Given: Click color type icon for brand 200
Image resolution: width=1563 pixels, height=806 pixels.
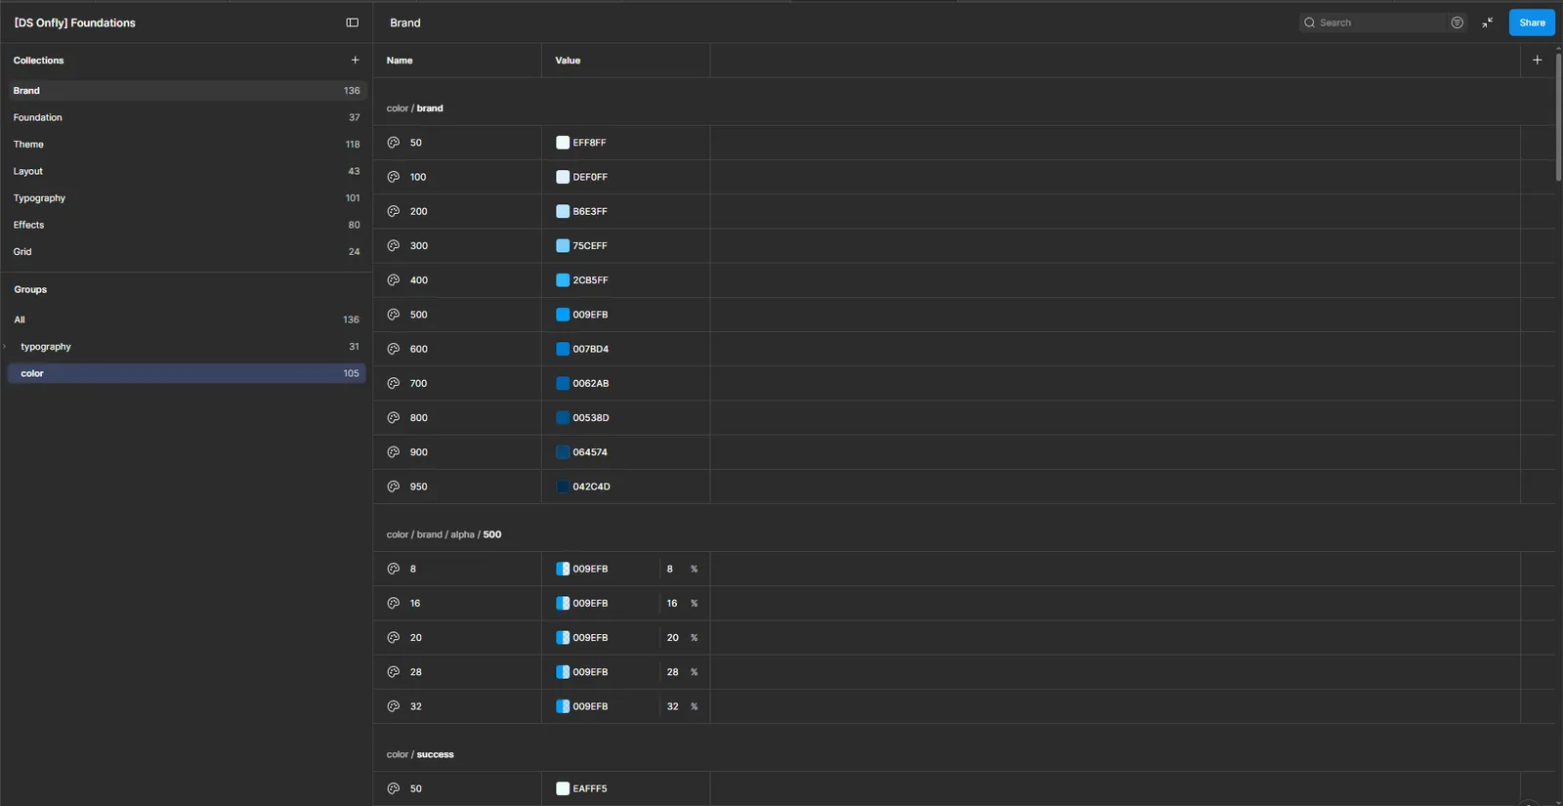Looking at the screenshot, I should tap(394, 211).
